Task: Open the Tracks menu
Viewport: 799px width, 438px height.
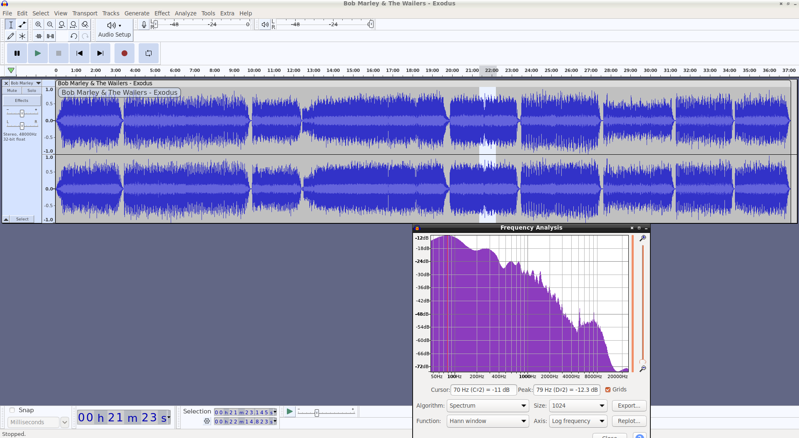Action: pos(111,13)
